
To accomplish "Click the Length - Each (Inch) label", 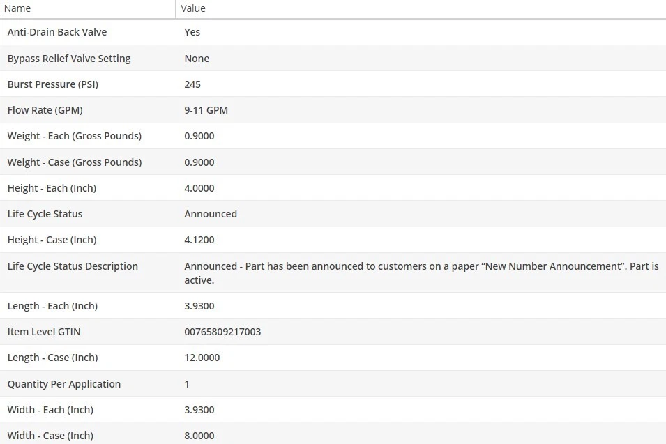I will point(52,307).
